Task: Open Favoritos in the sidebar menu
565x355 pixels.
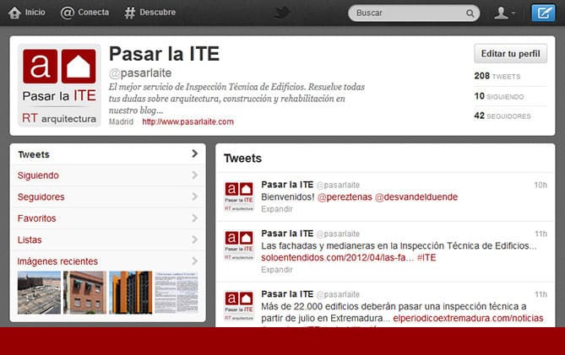Action: [x=38, y=218]
